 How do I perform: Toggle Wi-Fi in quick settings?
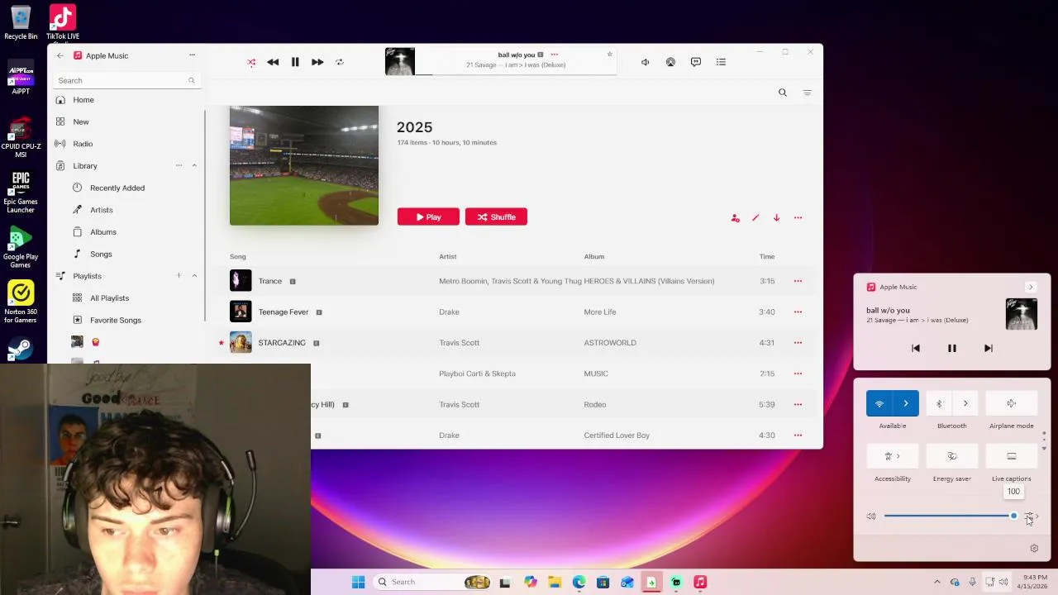pyautogui.click(x=879, y=403)
